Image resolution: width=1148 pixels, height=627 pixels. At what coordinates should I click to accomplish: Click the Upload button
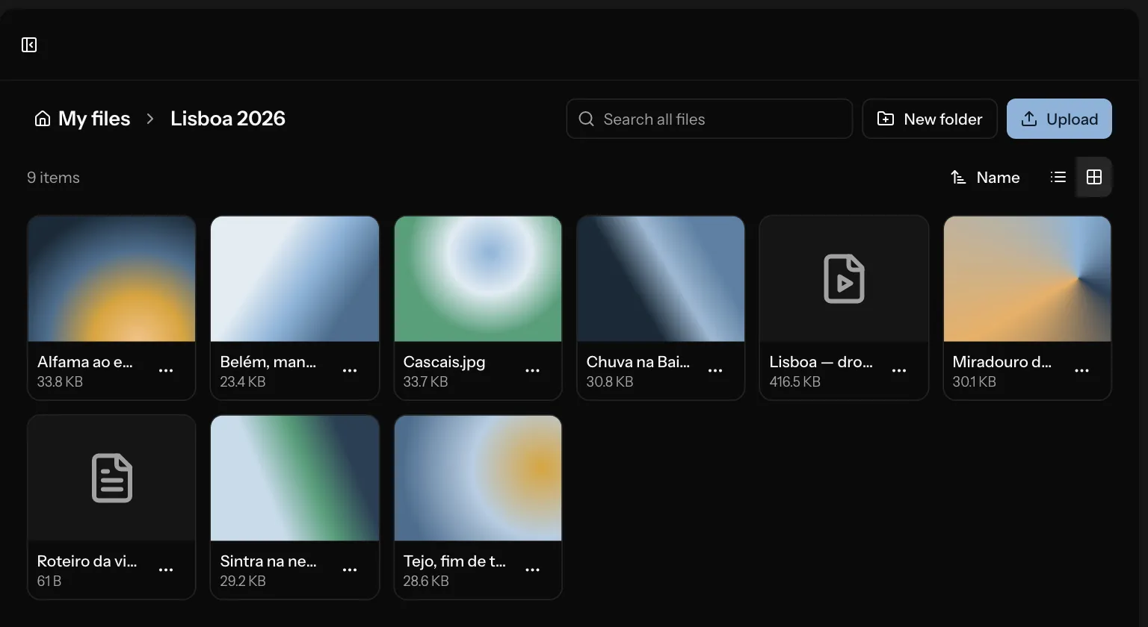(x=1059, y=119)
